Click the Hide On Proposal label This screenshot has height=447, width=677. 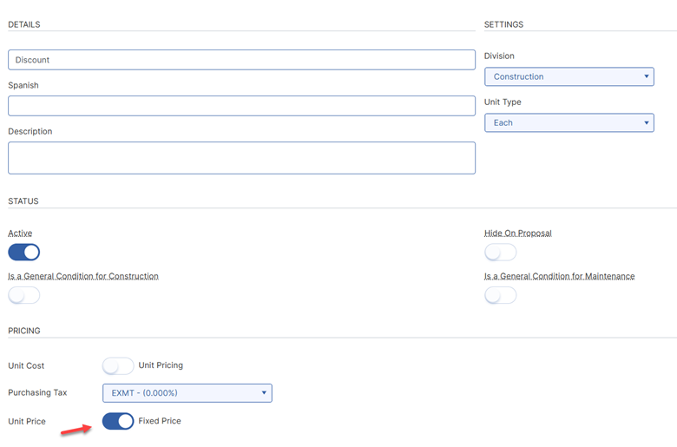click(x=517, y=233)
